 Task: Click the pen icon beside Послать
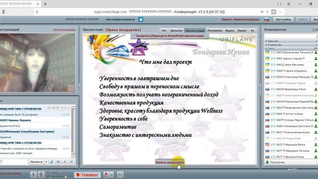pyautogui.click(x=52, y=162)
